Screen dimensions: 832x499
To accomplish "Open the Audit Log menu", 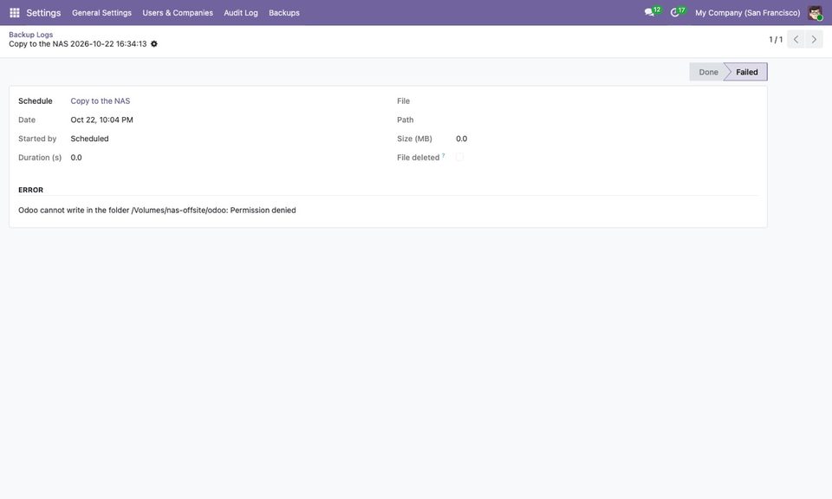I will 241,13.
